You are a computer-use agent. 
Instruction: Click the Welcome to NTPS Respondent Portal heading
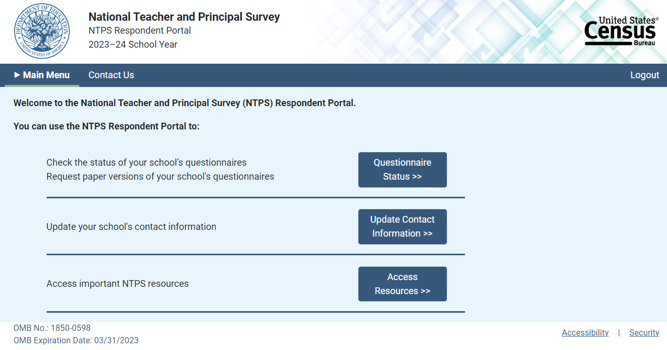click(184, 103)
